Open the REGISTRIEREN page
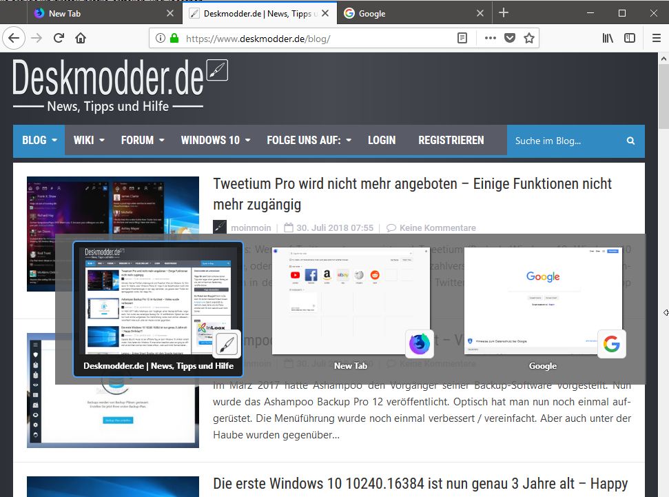This screenshot has width=669, height=497. click(451, 140)
